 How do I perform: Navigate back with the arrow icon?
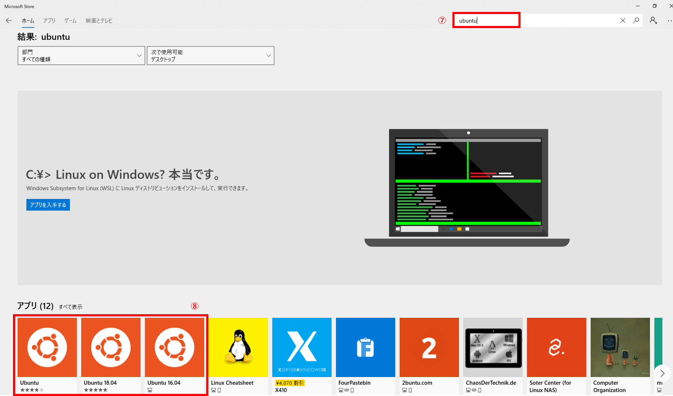8,20
